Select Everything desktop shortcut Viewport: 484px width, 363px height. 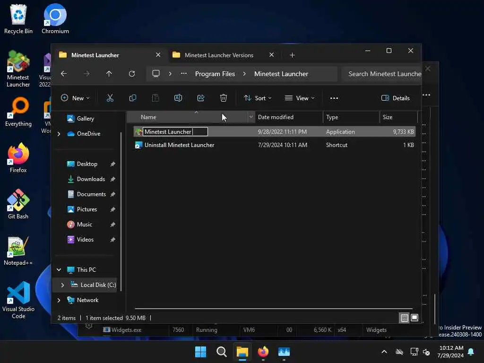(x=18, y=112)
